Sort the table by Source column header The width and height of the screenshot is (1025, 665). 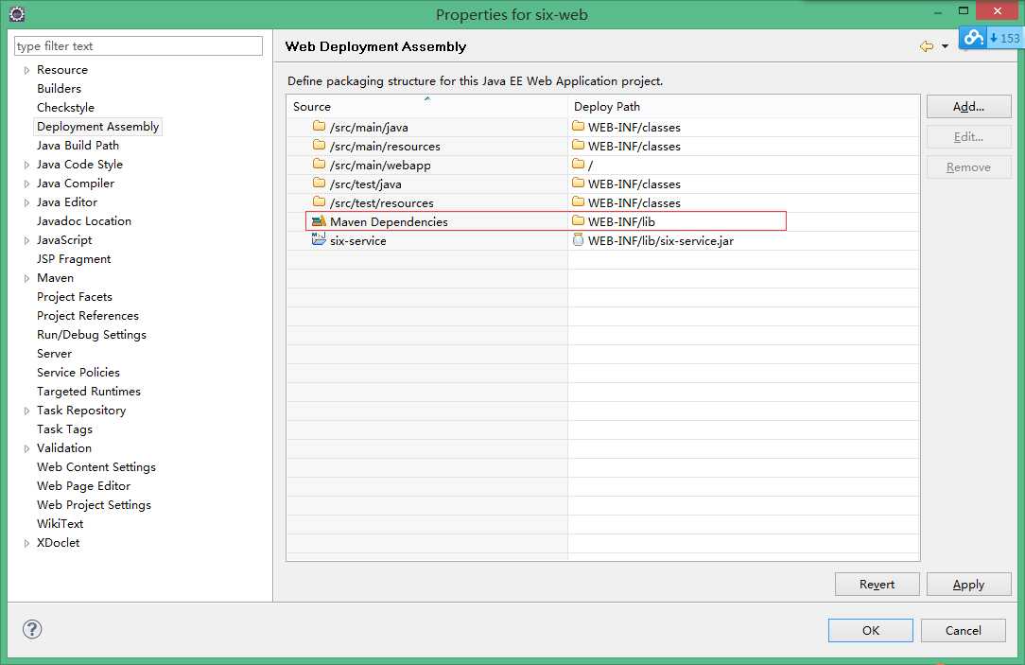pos(426,107)
